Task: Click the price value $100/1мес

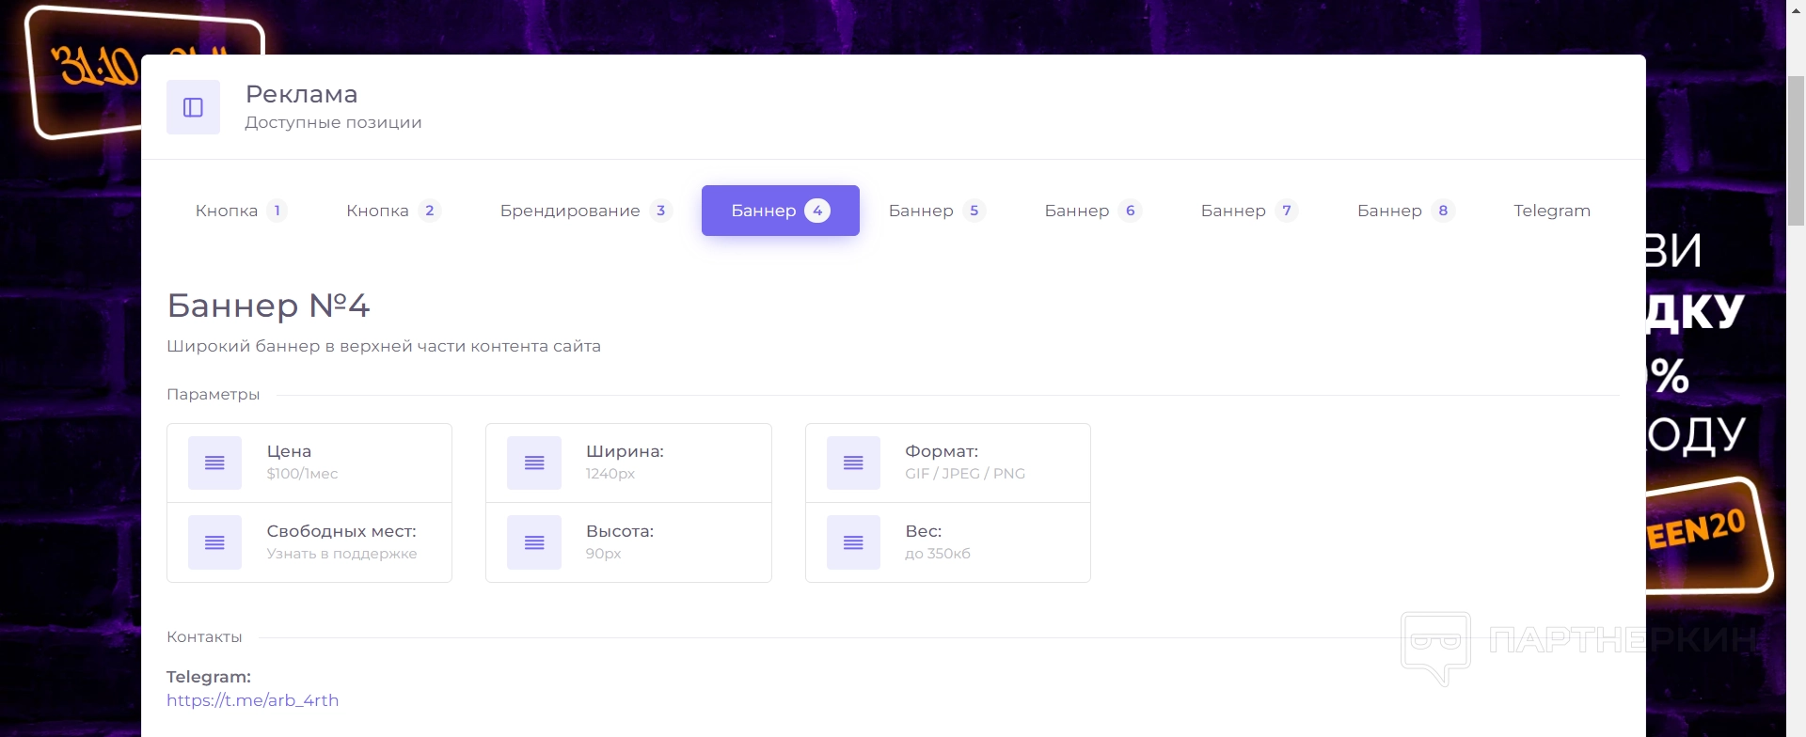Action: click(302, 474)
